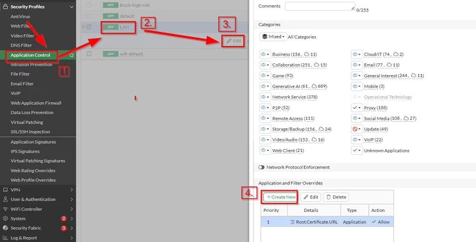The width and height of the screenshot is (476, 242).
Task: Open Business category action dropdown
Action: [x=265, y=54]
